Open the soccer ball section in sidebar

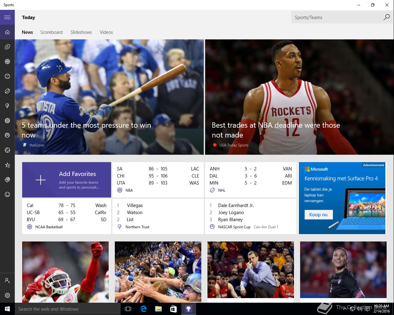coord(7,121)
